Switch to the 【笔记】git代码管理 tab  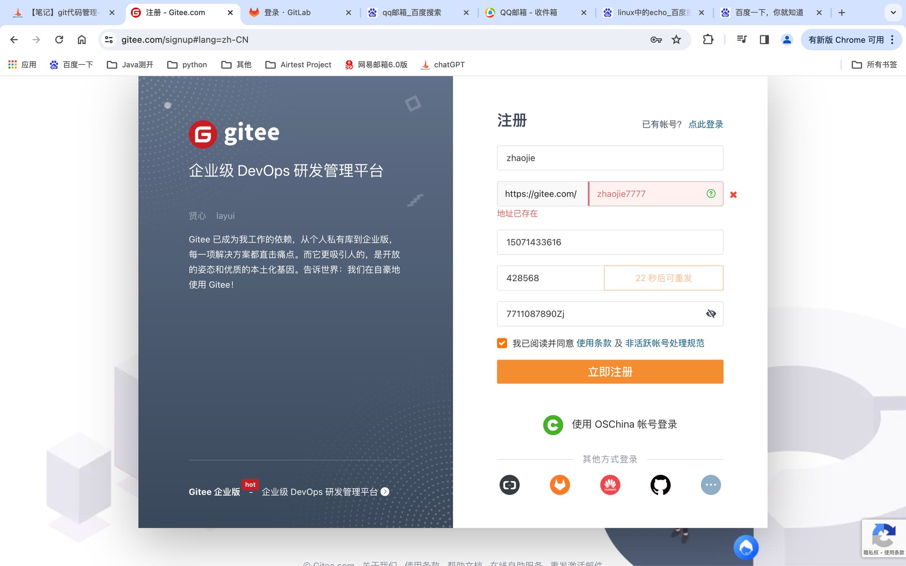tap(63, 13)
